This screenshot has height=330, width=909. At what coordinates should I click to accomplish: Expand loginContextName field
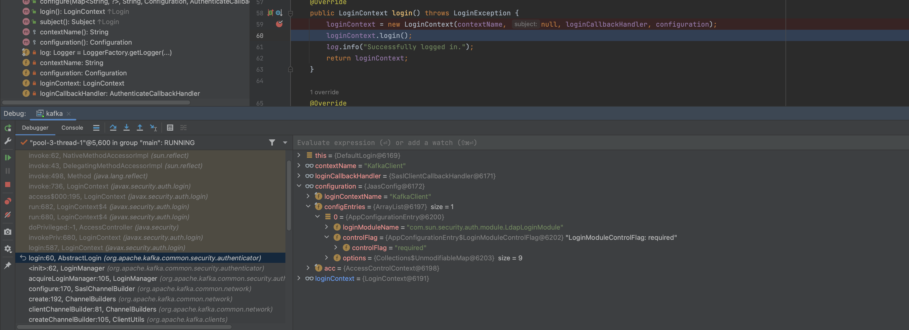pyautogui.click(x=308, y=196)
